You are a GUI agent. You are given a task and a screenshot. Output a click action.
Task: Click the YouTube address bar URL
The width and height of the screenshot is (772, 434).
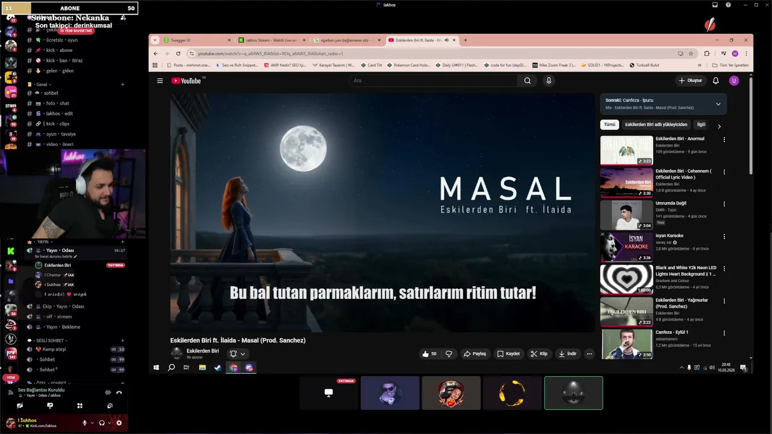270,54
